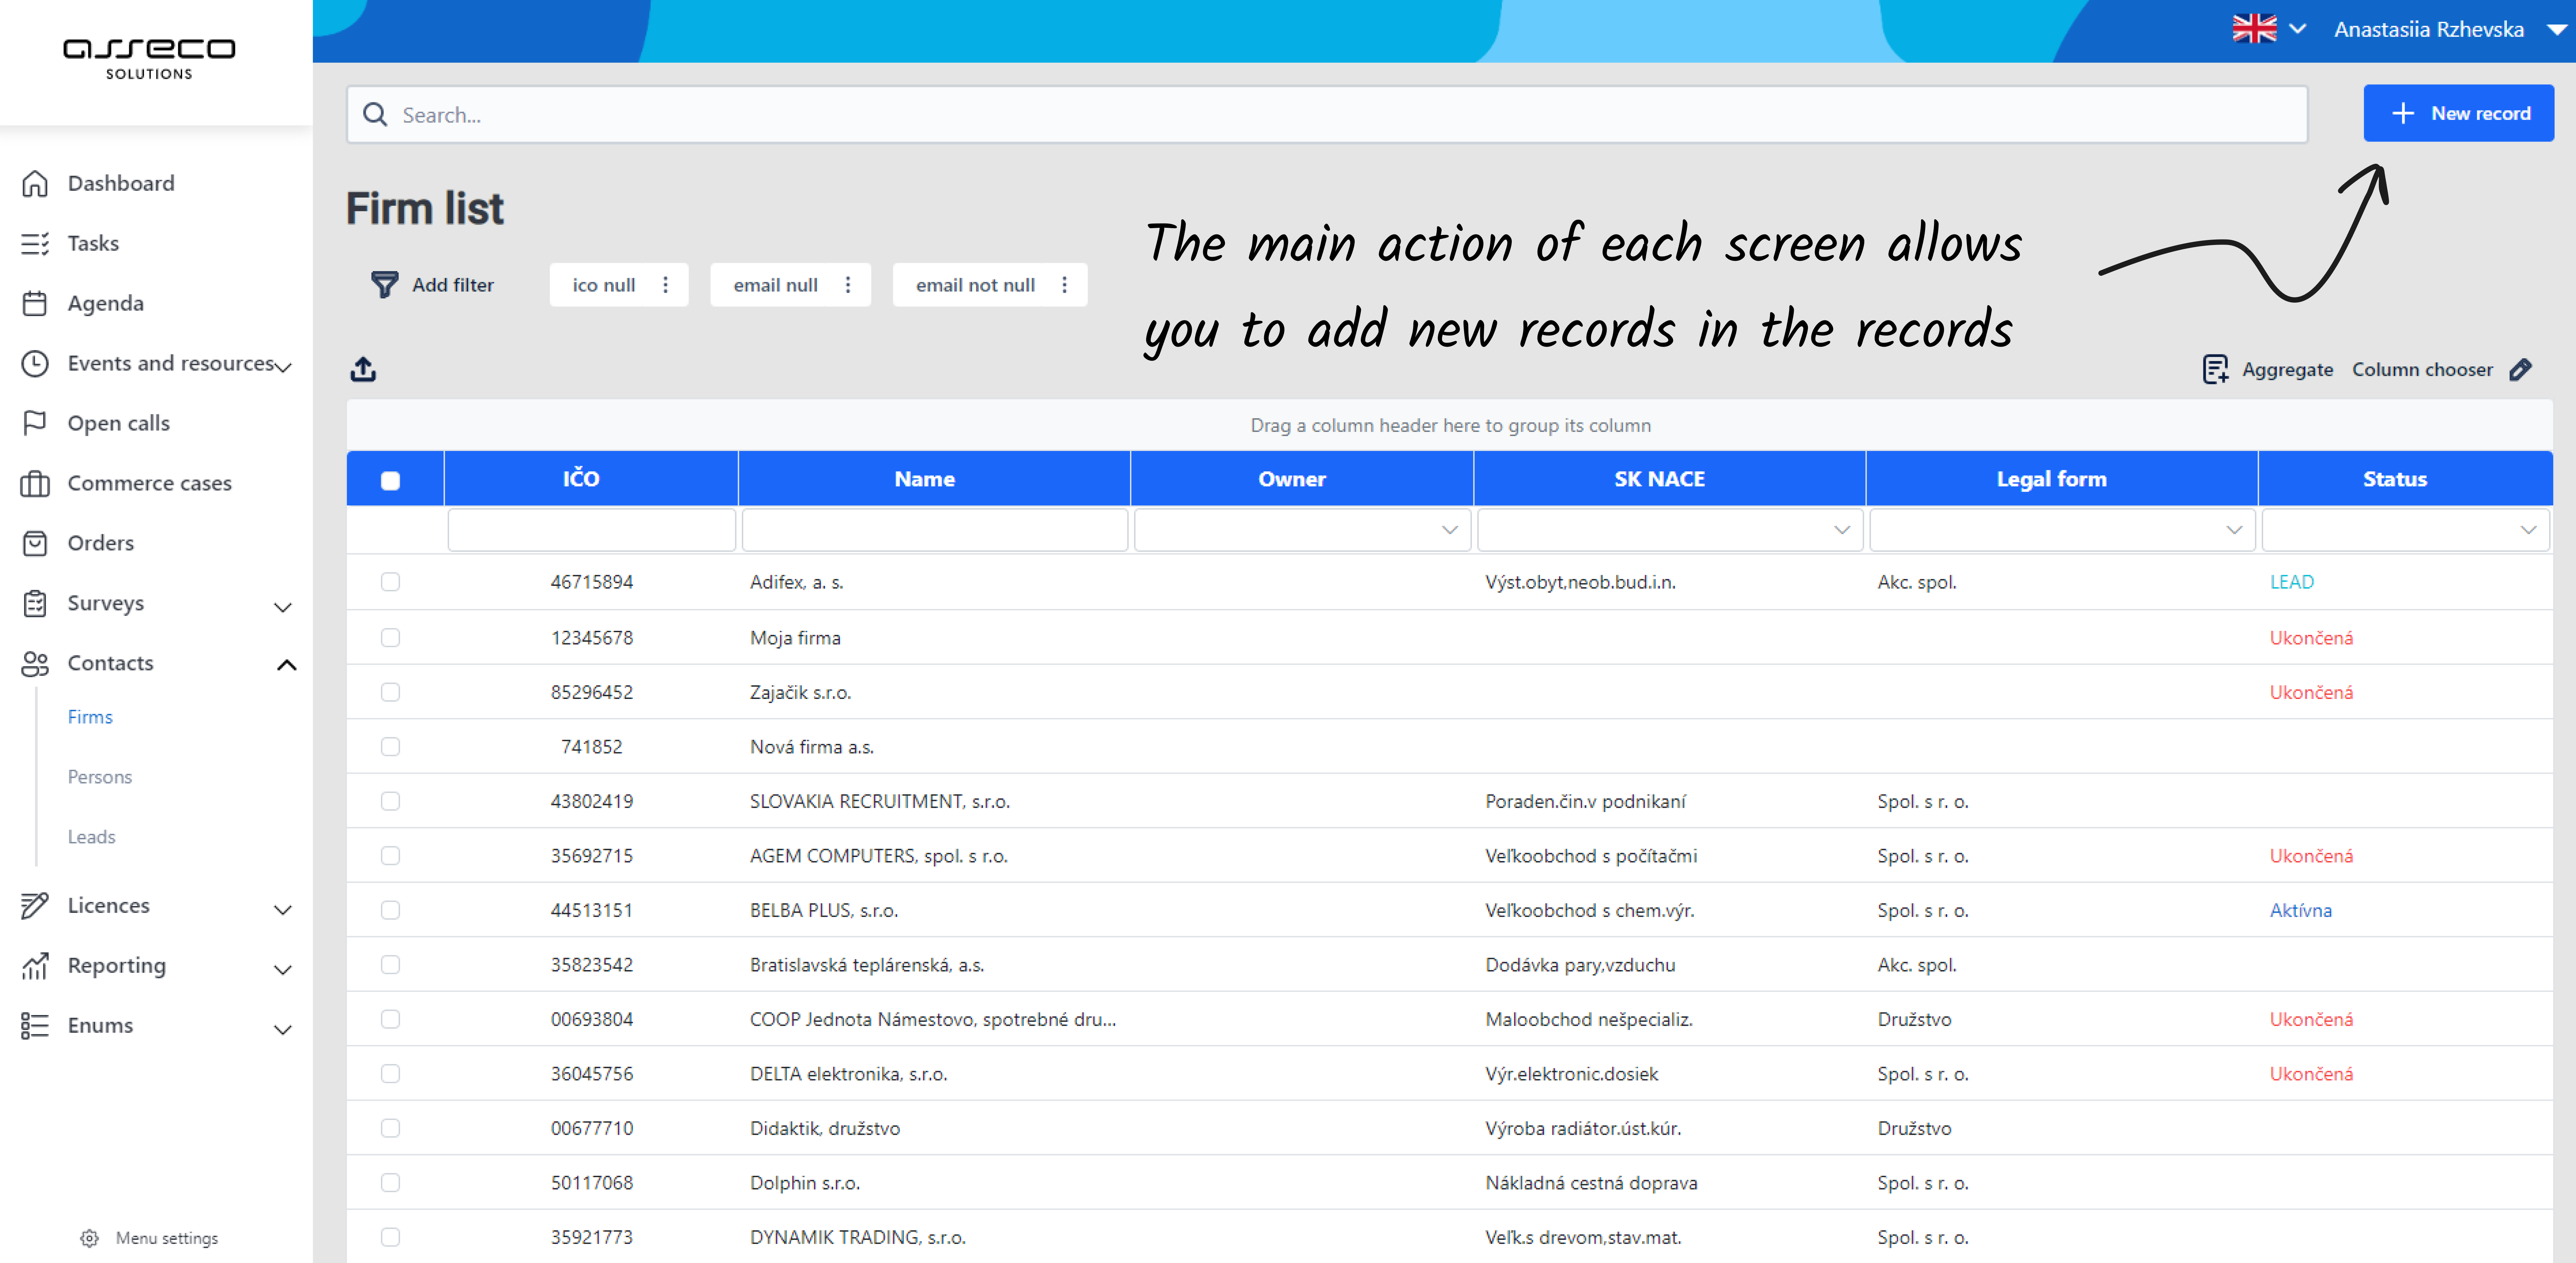Viewport: 2576px width, 1263px height.
Task: Open the language selector chevron
Action: [x=2298, y=29]
